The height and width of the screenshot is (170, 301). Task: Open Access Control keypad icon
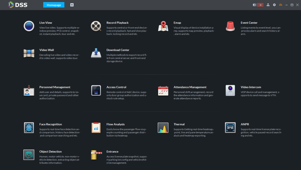96,90
